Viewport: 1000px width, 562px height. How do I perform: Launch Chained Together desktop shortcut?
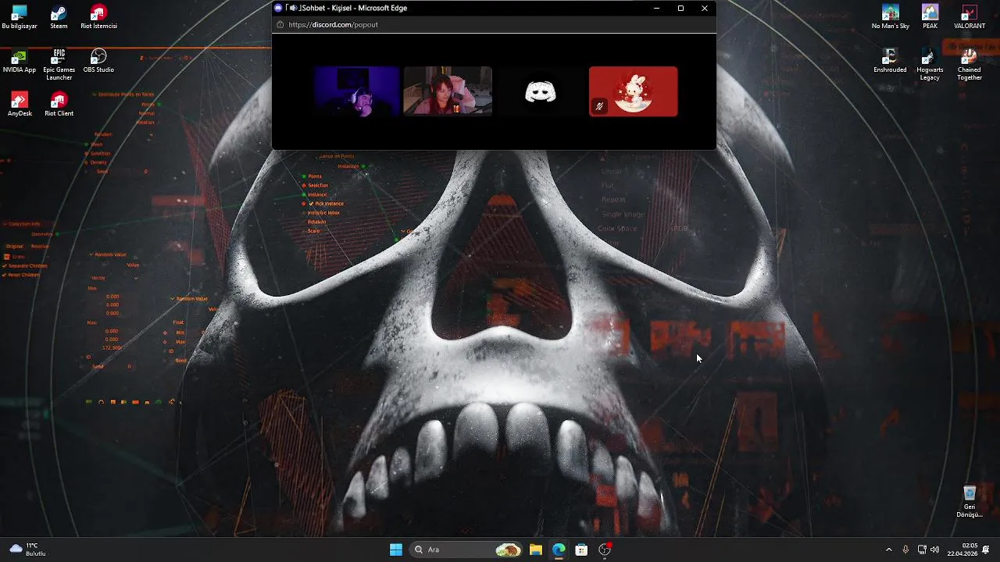pyautogui.click(x=970, y=65)
